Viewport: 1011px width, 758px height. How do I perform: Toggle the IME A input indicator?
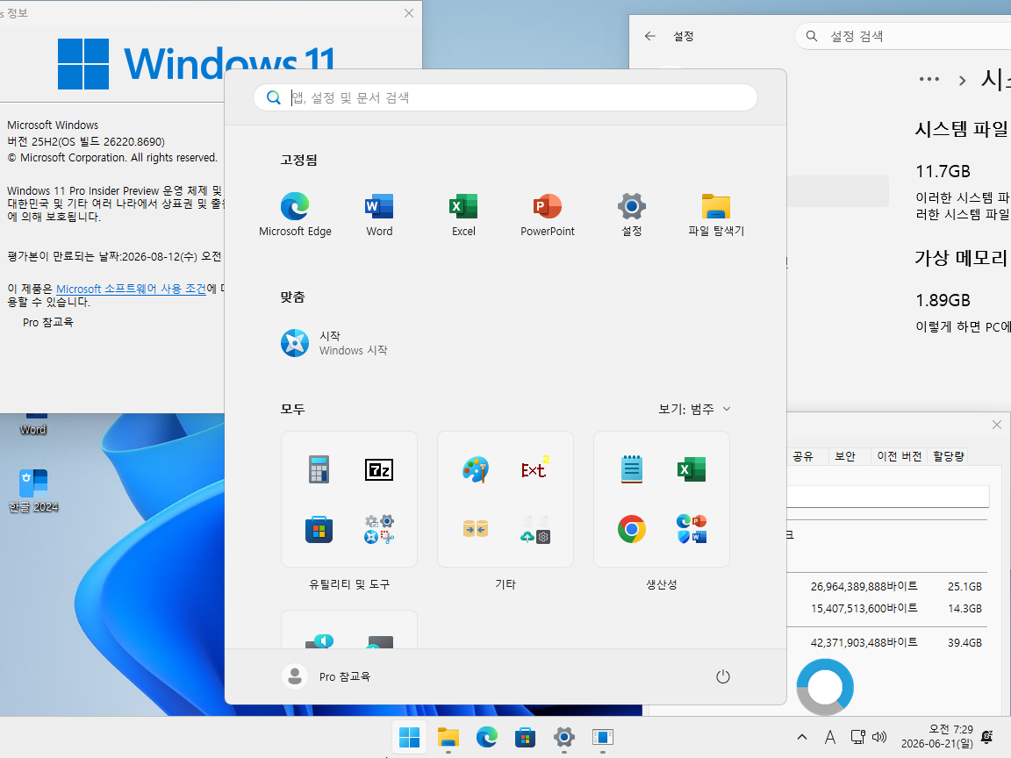pos(830,737)
